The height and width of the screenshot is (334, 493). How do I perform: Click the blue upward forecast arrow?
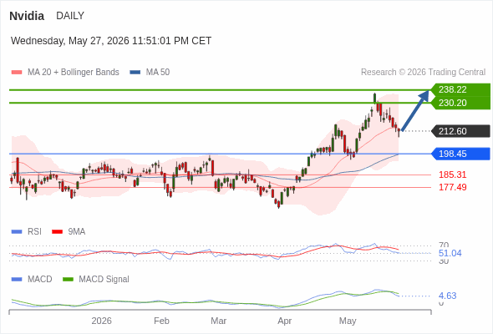pos(415,110)
